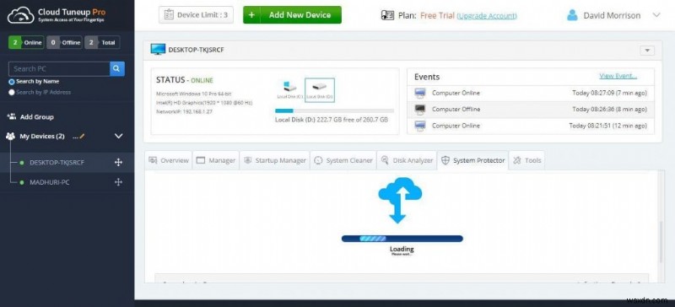Select the System Protector tab
675x307 pixels.
[x=472, y=160]
